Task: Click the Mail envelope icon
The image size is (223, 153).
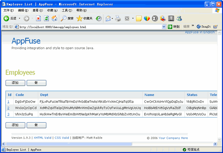Action: [108, 18]
